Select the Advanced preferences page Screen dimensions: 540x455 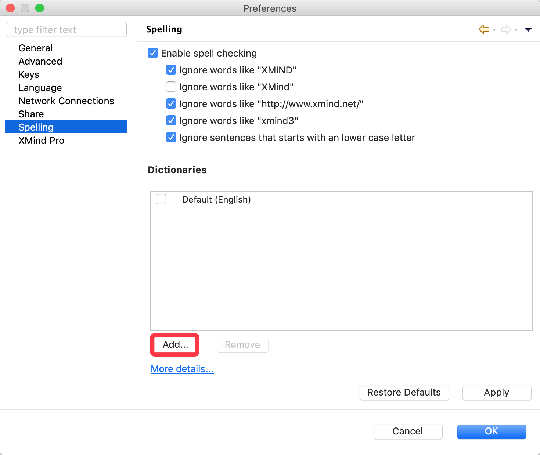(40, 61)
